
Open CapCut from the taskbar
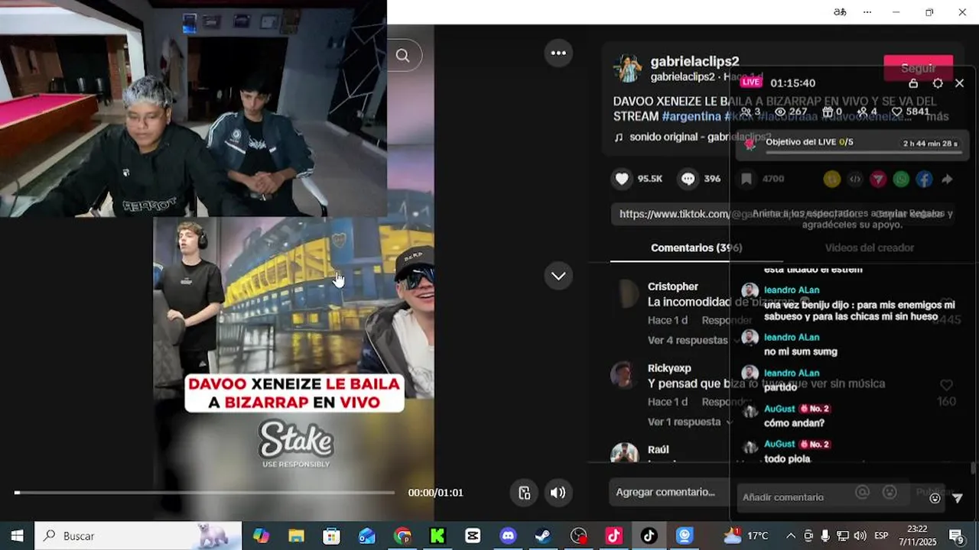(473, 536)
